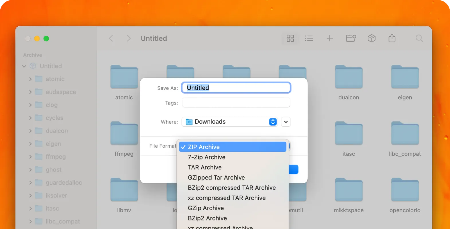Open the share toolbar icon
The width and height of the screenshot is (450, 229).
[x=392, y=38]
